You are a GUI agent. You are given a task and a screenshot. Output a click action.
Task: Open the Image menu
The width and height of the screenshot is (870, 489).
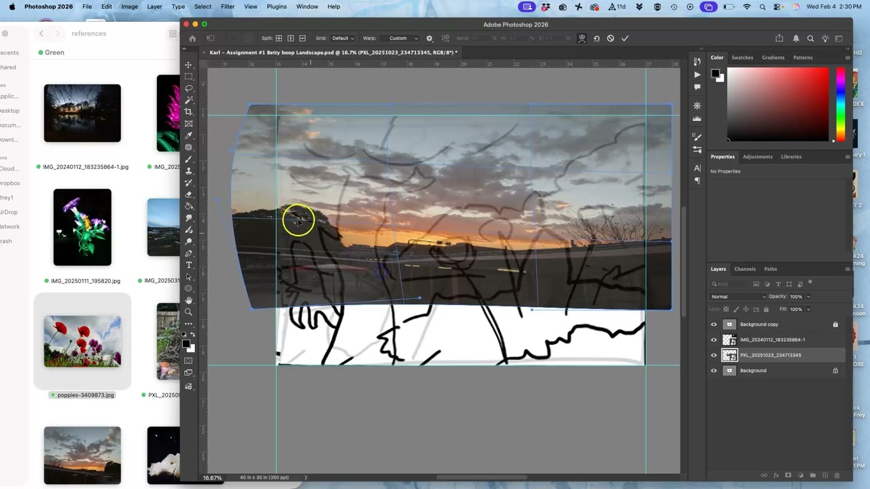click(129, 7)
